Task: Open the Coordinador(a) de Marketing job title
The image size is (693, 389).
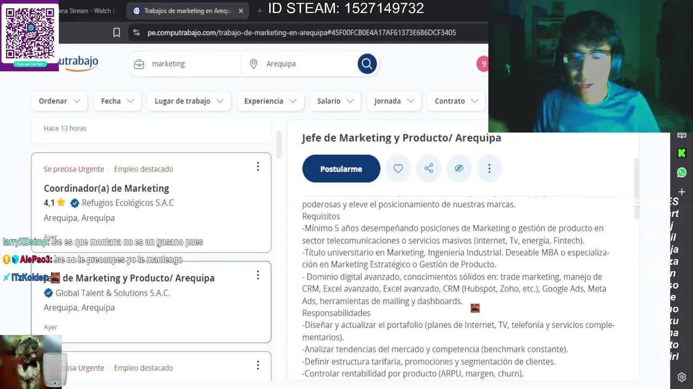Action: click(x=107, y=189)
